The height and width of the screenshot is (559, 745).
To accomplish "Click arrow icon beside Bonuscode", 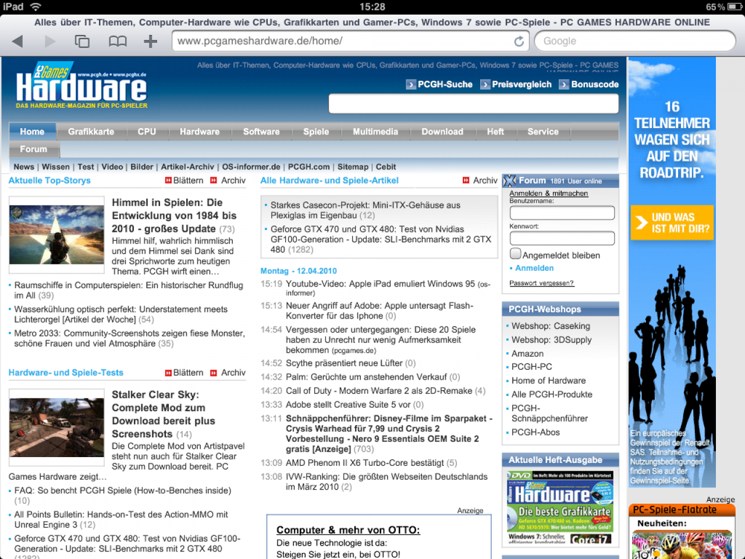I will 564,84.
